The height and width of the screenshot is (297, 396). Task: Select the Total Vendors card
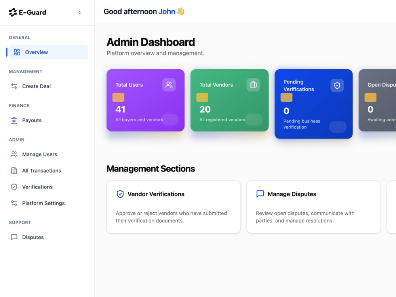(x=230, y=100)
